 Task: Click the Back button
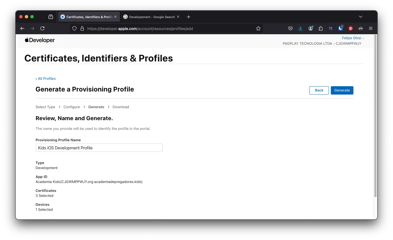point(319,90)
